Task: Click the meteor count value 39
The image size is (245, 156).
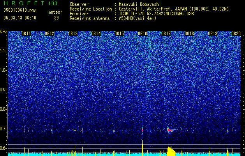Action: click(56, 18)
